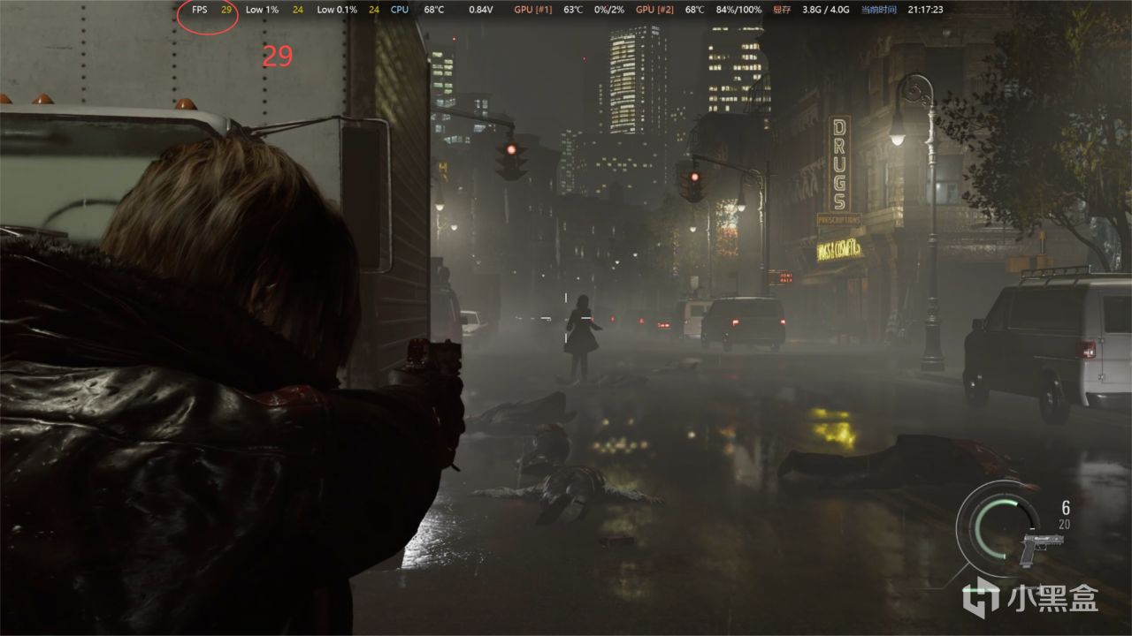Click the "Low 0.1%" label
The image size is (1132, 636).
click(x=336, y=10)
